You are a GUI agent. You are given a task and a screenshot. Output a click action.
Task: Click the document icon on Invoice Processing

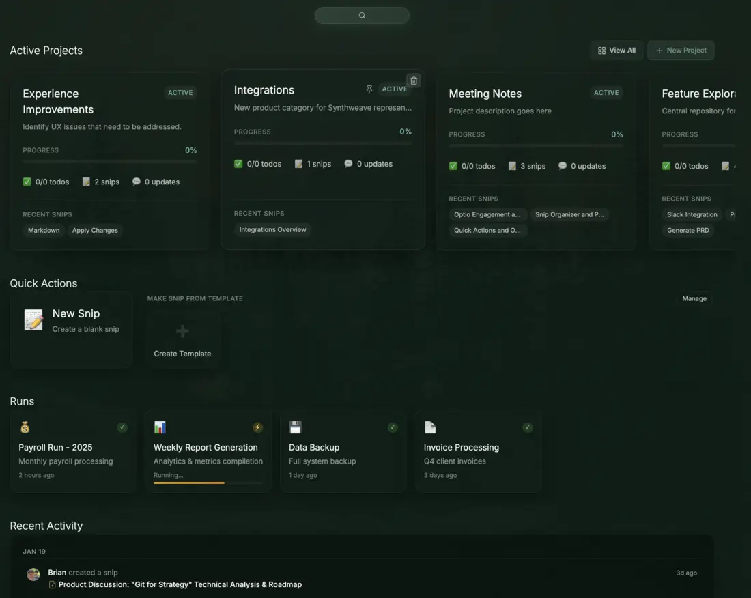tap(430, 427)
